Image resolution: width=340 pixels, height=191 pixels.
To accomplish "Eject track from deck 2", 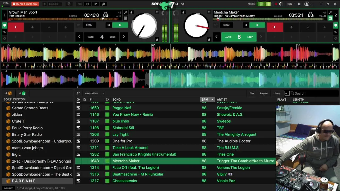I will 209,40.
